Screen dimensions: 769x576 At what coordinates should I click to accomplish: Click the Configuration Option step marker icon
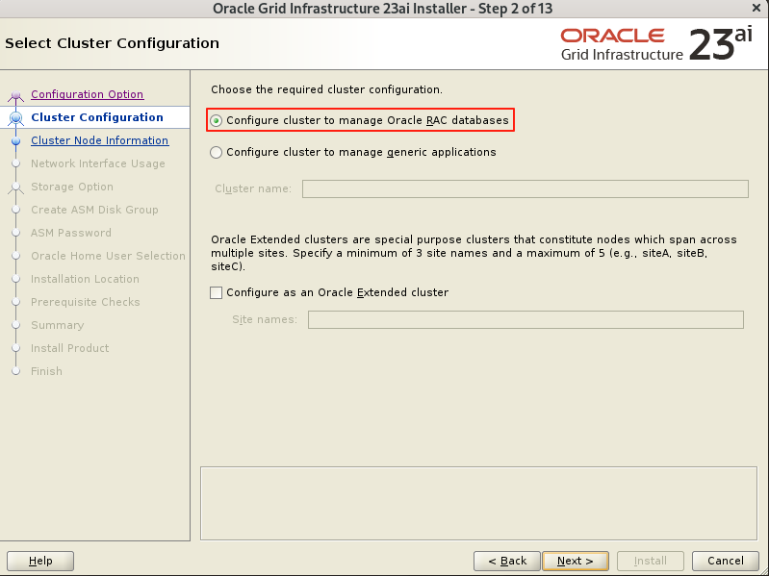click(15, 95)
